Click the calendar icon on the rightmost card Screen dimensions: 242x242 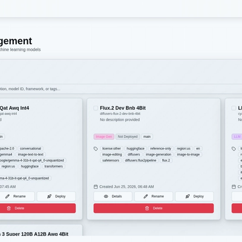click(x=234, y=187)
